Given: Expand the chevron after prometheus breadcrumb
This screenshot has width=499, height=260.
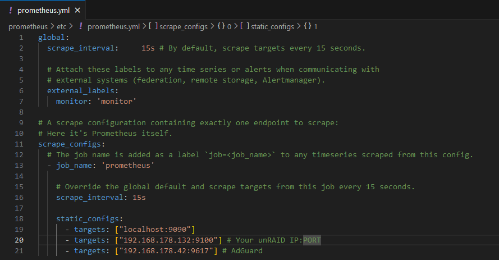Looking at the screenshot, I should pos(52,26).
